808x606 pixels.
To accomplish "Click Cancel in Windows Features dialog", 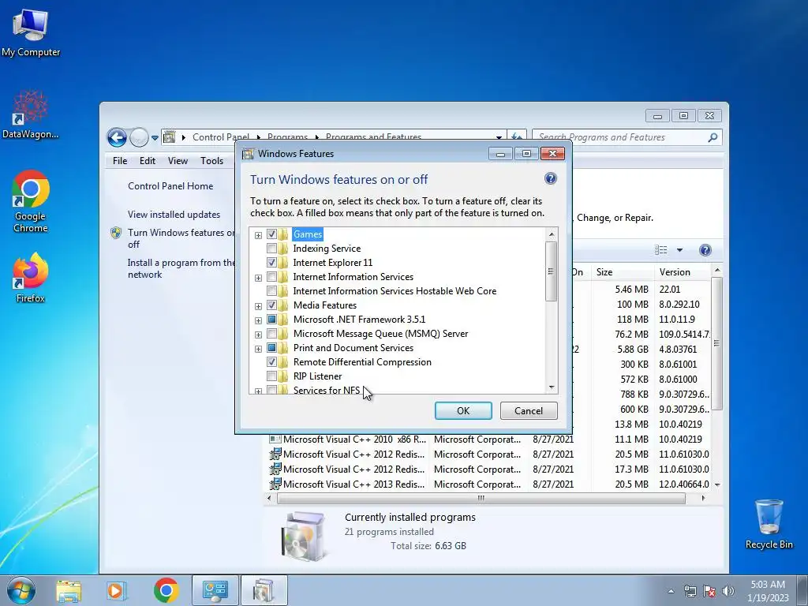I will click(529, 410).
